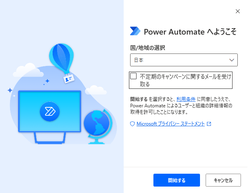Click the monitor screen illustration
The height and width of the screenshot is (193, 249).
50,111
